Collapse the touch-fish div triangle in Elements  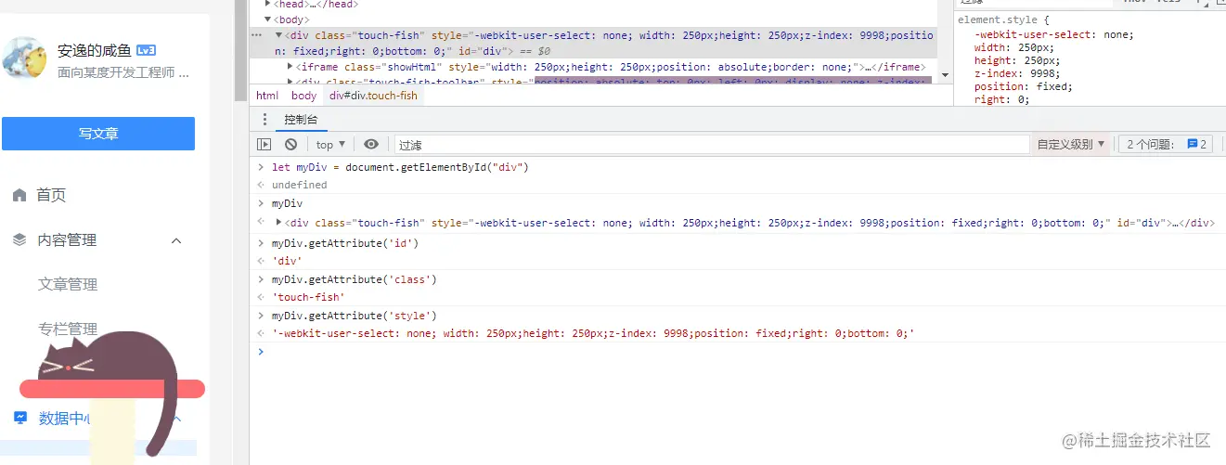pos(278,35)
